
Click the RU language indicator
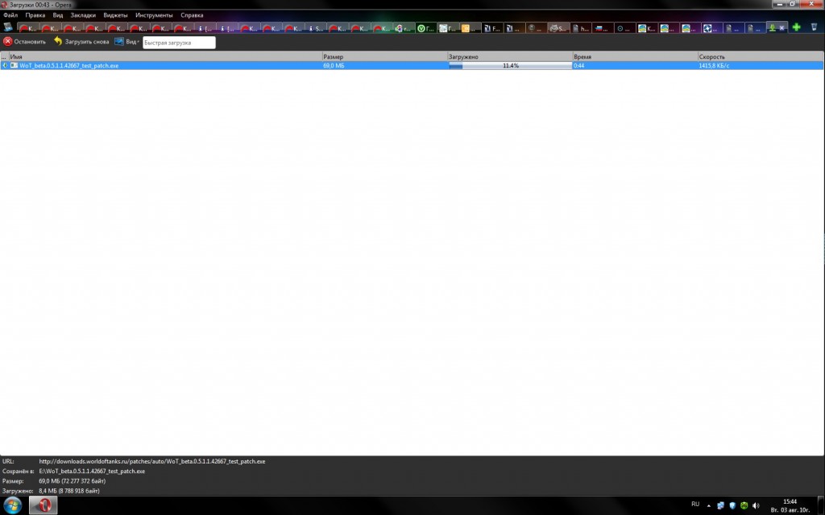click(694, 504)
